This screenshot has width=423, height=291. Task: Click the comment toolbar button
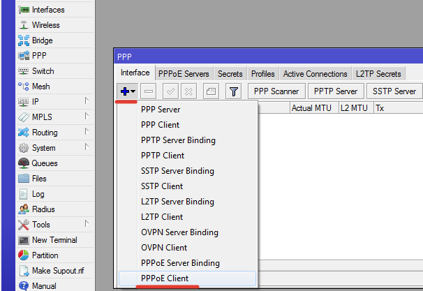click(211, 91)
